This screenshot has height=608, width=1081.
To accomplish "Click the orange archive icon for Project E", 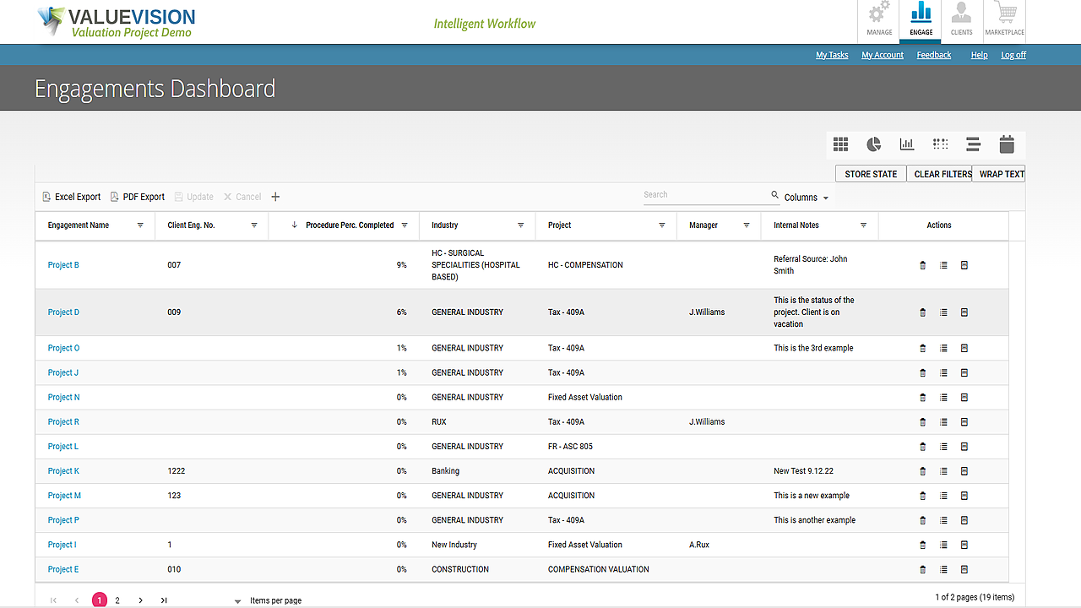I will pos(964,569).
